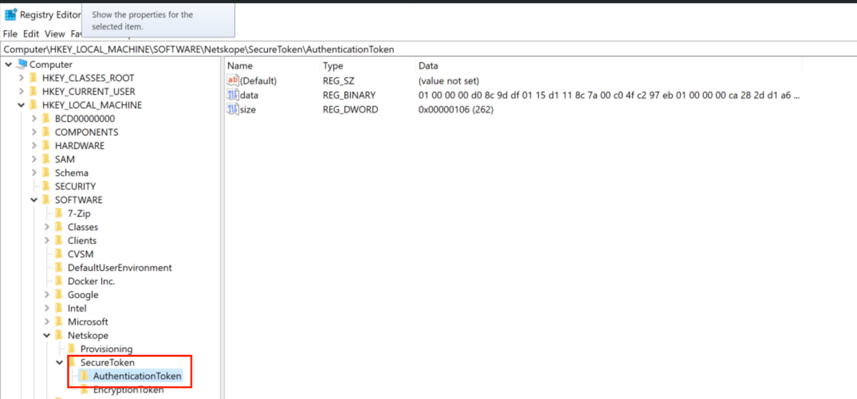Click the CVSM folder icon
Viewport: 857px width, 399px height.
click(59, 254)
